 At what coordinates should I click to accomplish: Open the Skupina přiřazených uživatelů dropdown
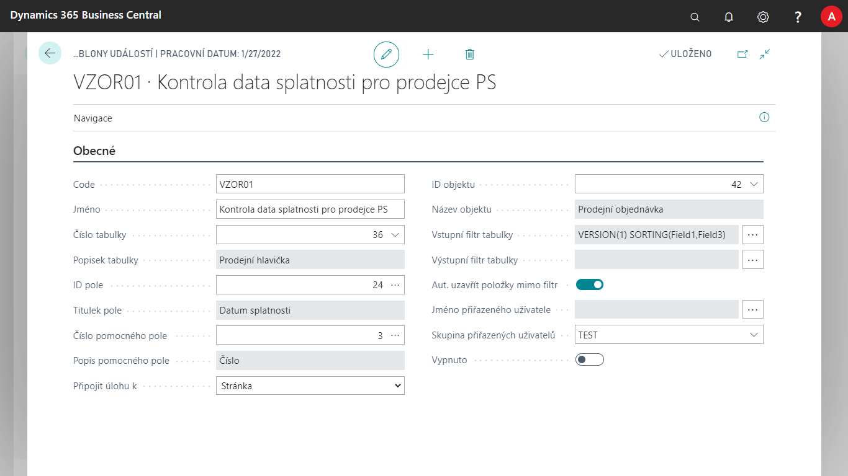coord(754,335)
